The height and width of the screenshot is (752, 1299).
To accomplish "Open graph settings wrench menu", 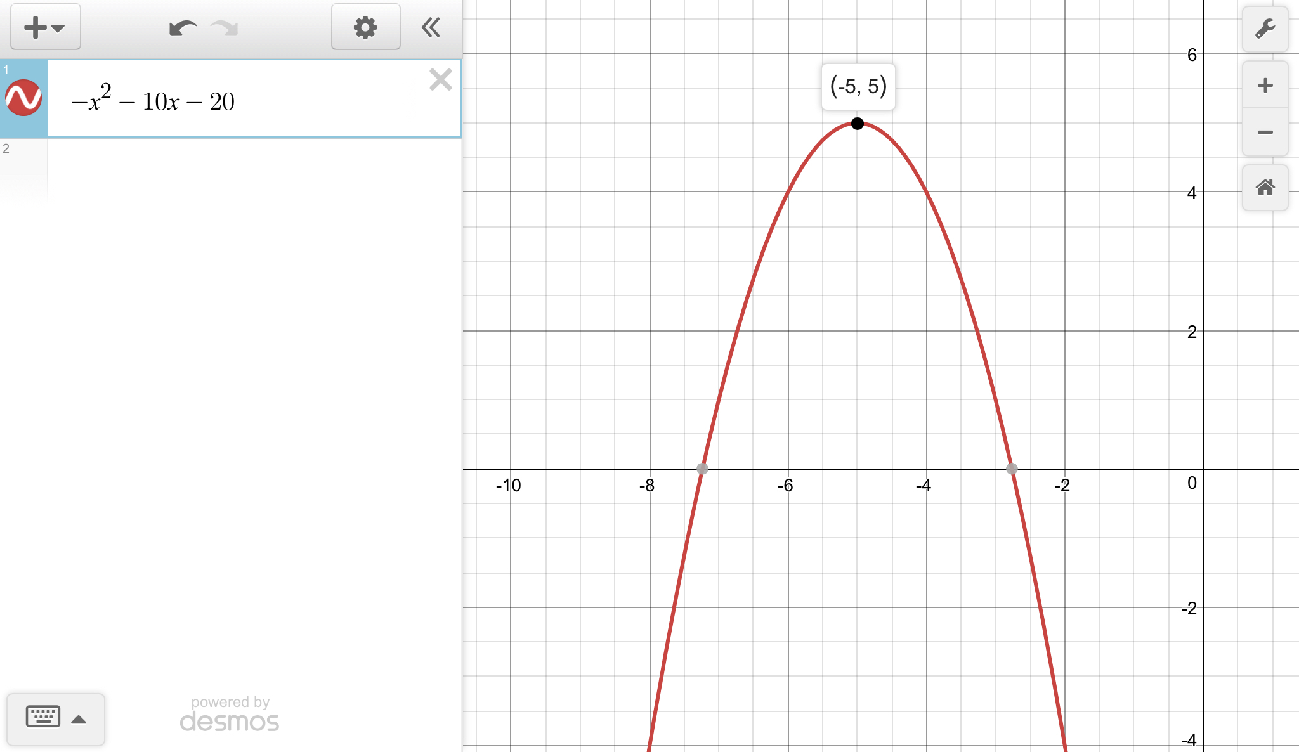I will pyautogui.click(x=1265, y=29).
